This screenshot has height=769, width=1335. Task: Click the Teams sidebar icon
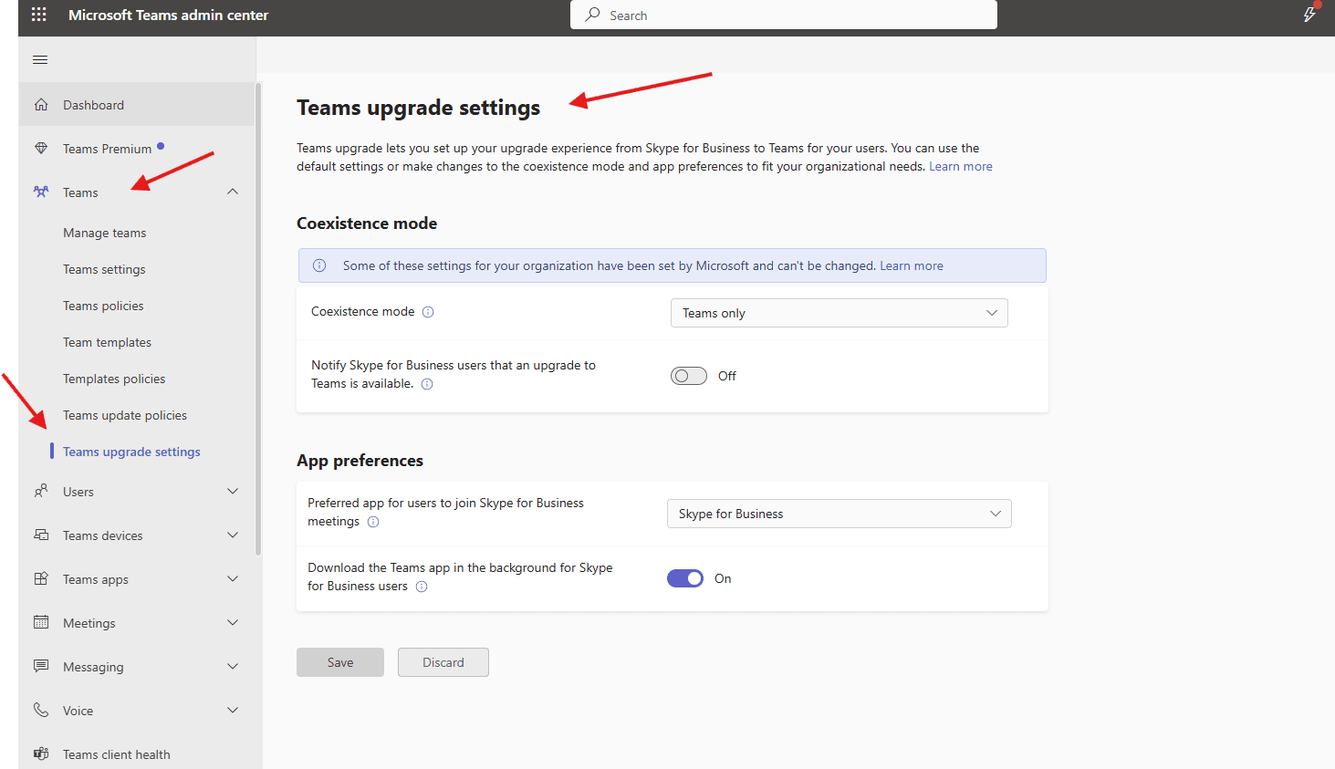pyautogui.click(x=40, y=192)
